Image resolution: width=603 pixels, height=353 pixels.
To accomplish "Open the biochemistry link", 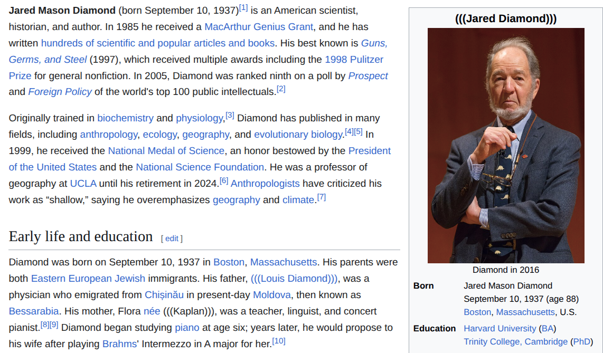I will point(125,118).
